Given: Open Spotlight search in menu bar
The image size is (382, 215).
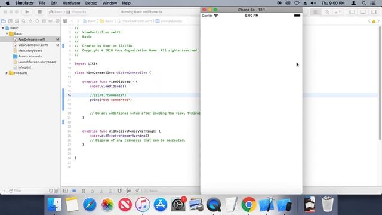Looking at the screenshot, I should [363, 3].
